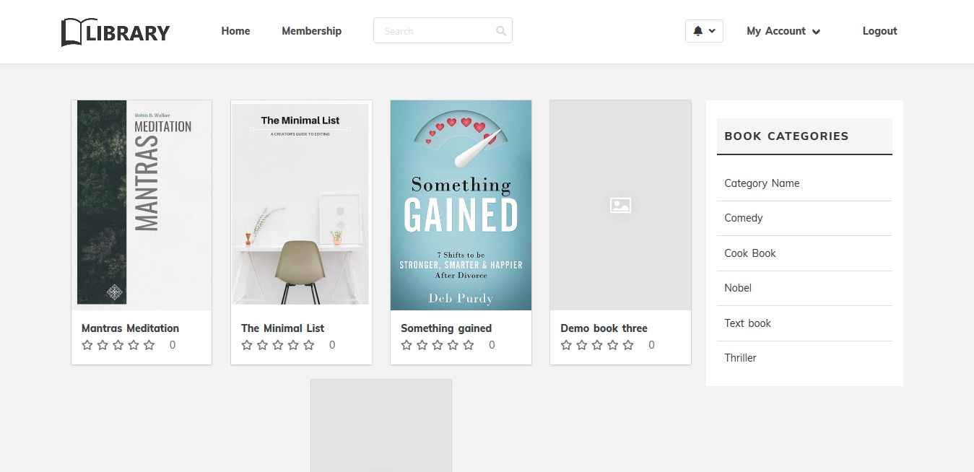Screen dimensions: 974x472
Task: Select the Comedy category
Action: pos(744,218)
